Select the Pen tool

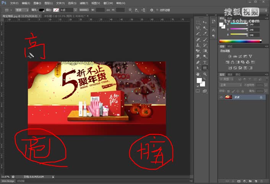tap(198, 62)
